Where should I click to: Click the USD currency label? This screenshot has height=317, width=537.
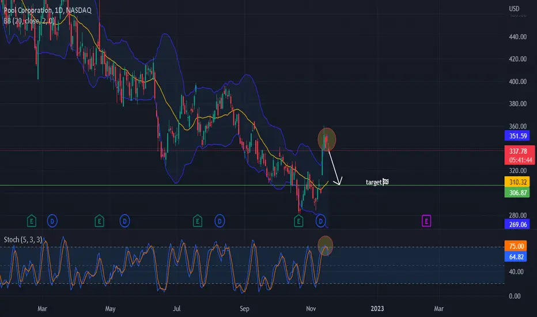(x=514, y=9)
